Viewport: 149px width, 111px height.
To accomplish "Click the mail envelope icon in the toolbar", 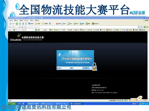I will [x=62, y=24].
